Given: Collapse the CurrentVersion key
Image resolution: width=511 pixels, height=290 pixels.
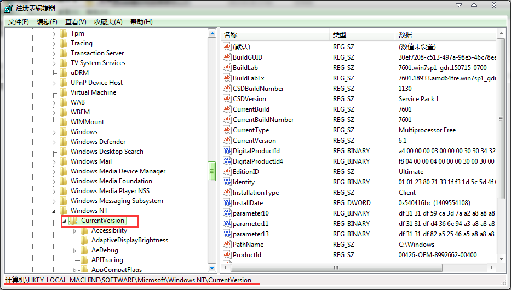Looking at the screenshot, I should [x=65, y=221].
